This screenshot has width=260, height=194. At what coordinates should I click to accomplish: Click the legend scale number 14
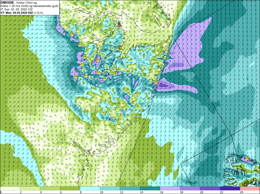141,192
